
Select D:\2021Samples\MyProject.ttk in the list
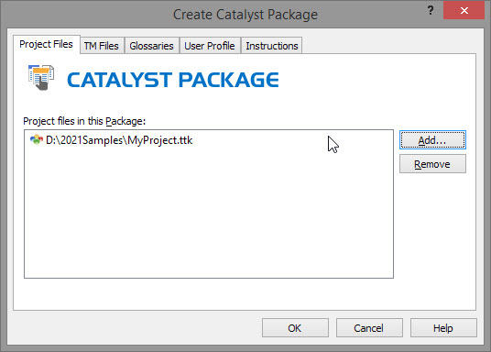(119, 140)
